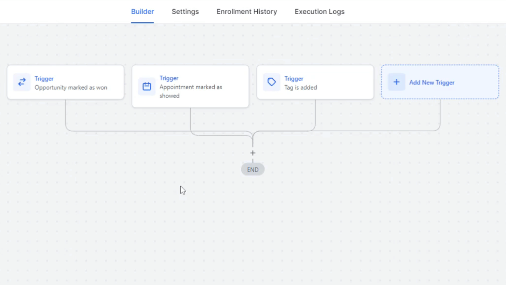Click the plus icon inside Add New Trigger
The height and width of the screenshot is (285, 506).
[396, 82]
